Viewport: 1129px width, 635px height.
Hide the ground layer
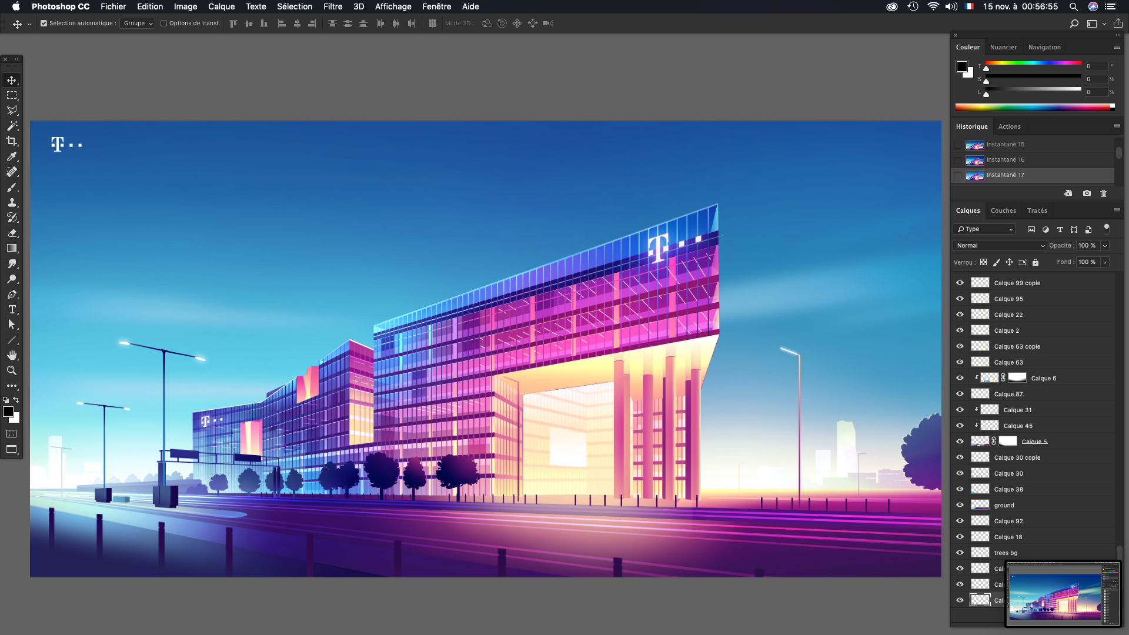[x=960, y=505]
